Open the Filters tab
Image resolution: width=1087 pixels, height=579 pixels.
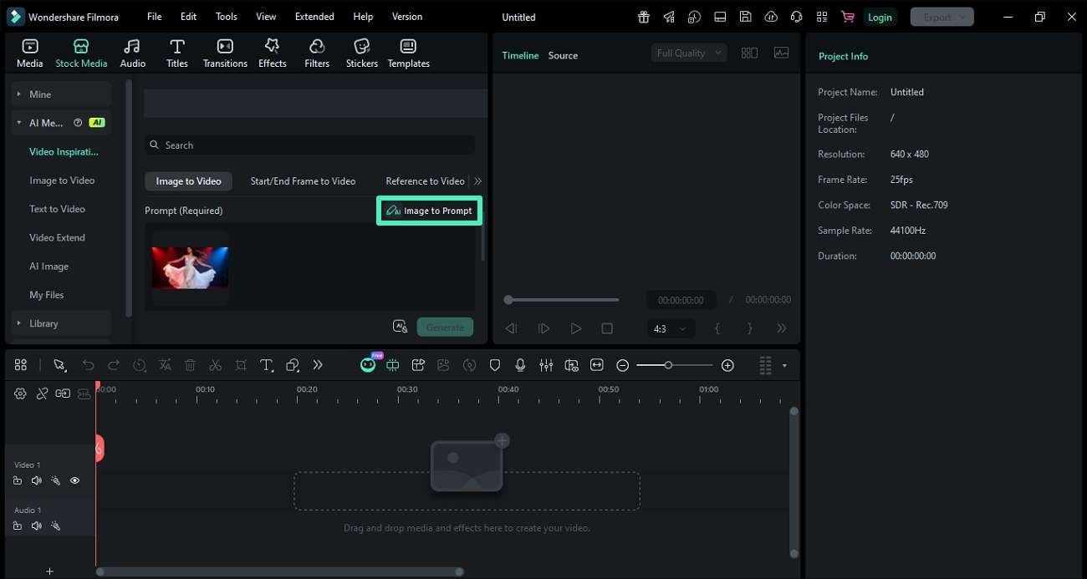(317, 53)
